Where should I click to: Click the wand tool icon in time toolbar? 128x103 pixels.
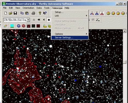[98, 20]
